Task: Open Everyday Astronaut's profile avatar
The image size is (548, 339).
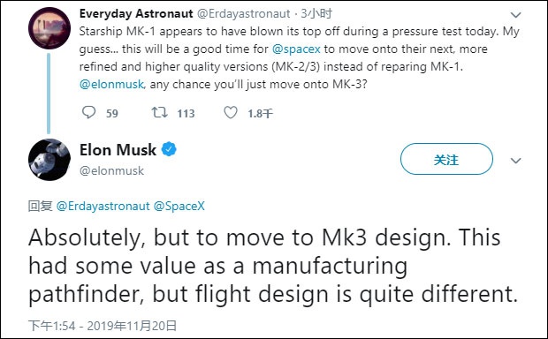Action: [49, 28]
